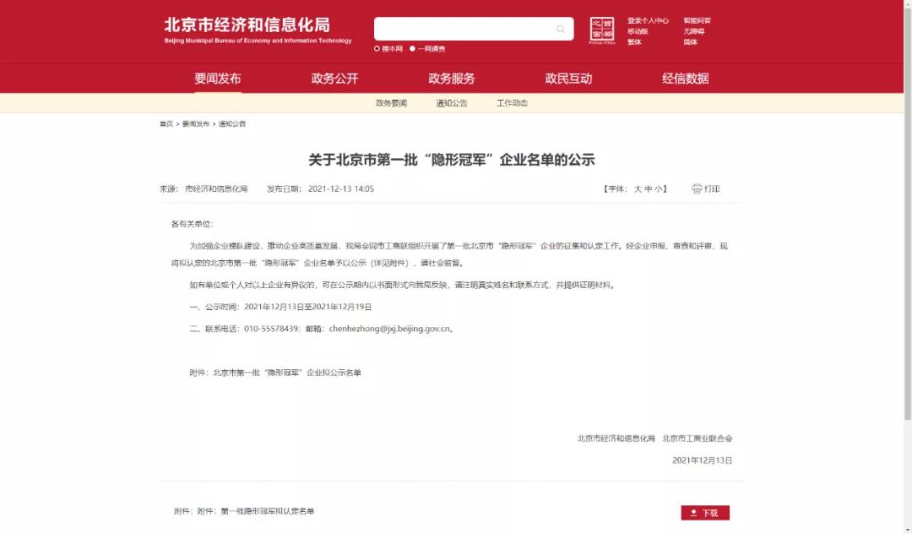Click the source text 市经济和信息化局
912x534 pixels.
point(216,189)
